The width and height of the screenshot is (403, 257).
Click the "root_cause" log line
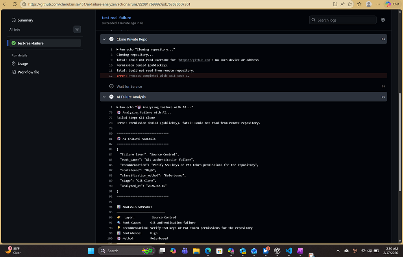pos(157,160)
